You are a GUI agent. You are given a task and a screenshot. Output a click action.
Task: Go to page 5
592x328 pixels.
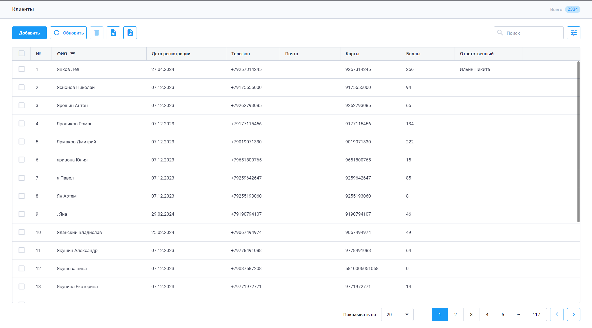(503, 315)
